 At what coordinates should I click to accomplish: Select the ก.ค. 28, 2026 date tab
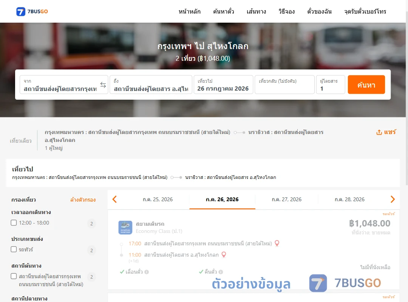(349, 200)
